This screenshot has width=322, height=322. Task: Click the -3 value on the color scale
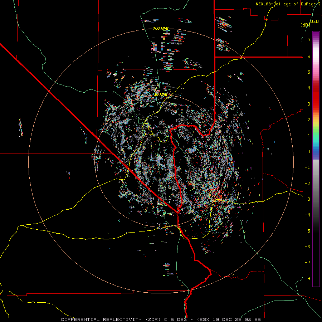click(x=307, y=199)
